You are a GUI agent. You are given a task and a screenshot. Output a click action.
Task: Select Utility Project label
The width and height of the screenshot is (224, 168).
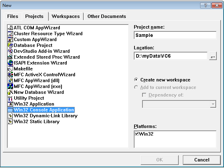(x=29, y=98)
